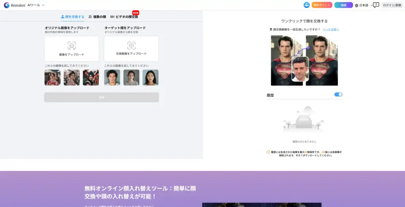Click the ログイン/登録 button

(392, 5)
